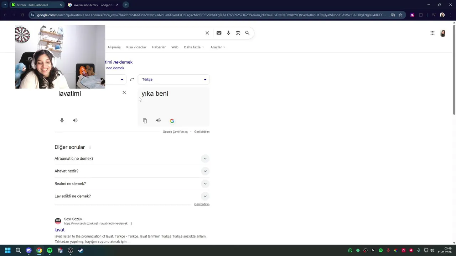Close the lavatimi nee demek Google tab
Screen dimensions: 456x256
coord(117,5)
